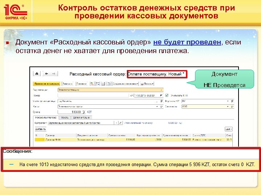This screenshot has width=261, height=195.
Task: Open the 'Контрагент' field's open-form icon
Action: point(120,123)
